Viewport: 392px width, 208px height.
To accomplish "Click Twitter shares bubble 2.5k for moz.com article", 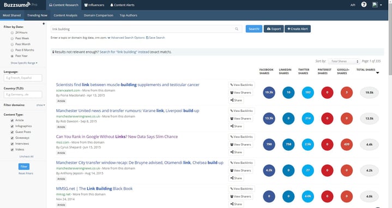I will coord(307,145).
